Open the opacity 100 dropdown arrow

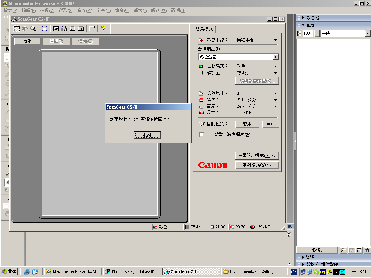tap(317, 33)
